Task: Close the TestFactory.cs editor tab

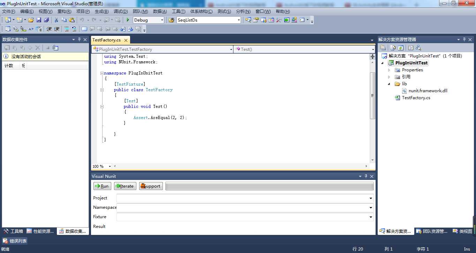Action: click(x=126, y=40)
